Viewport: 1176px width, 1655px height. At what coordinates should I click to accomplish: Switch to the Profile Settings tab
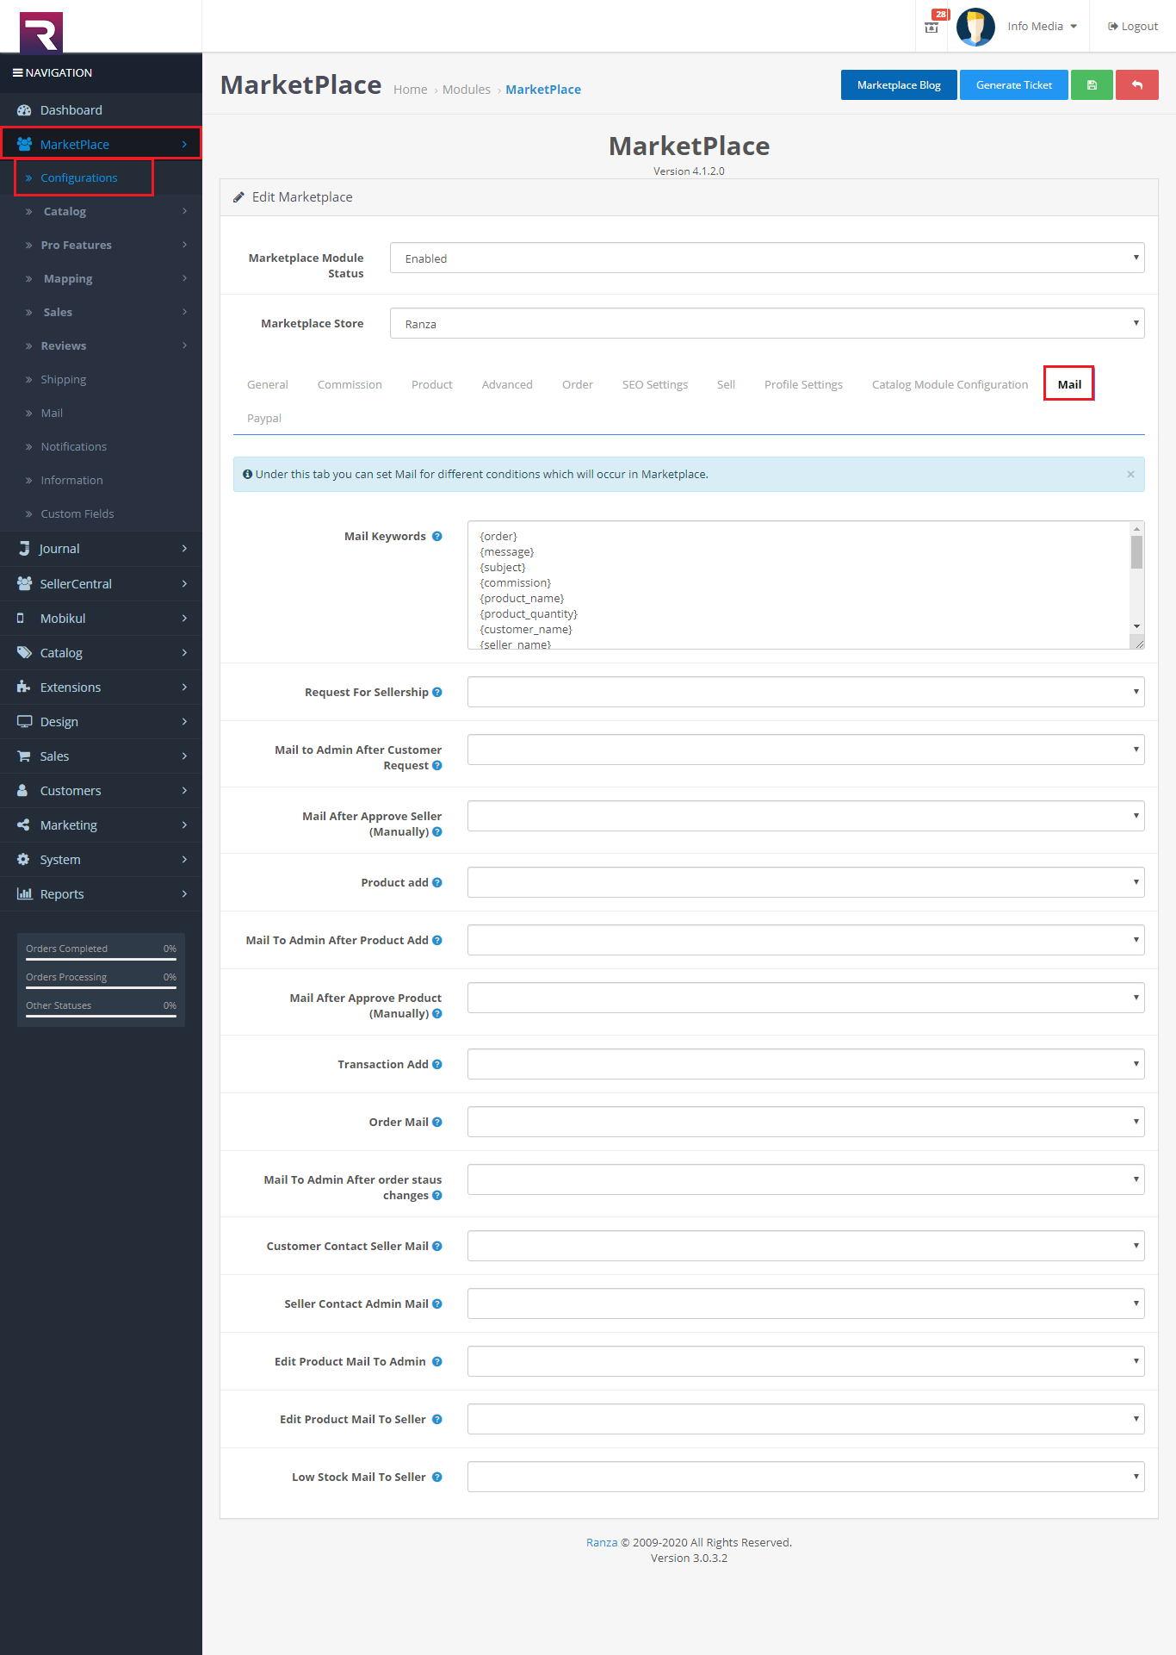pos(803,385)
